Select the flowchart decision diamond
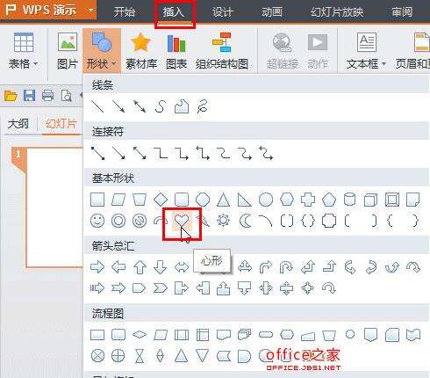This screenshot has width=430, height=378. [140, 335]
